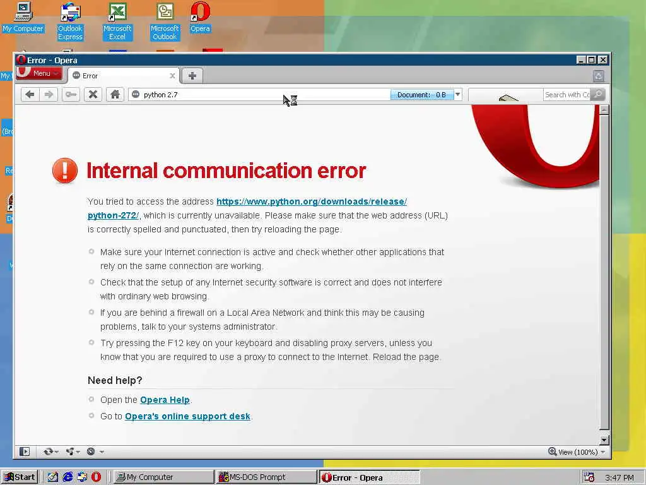Click the task scheduler tray icon

pos(589,477)
